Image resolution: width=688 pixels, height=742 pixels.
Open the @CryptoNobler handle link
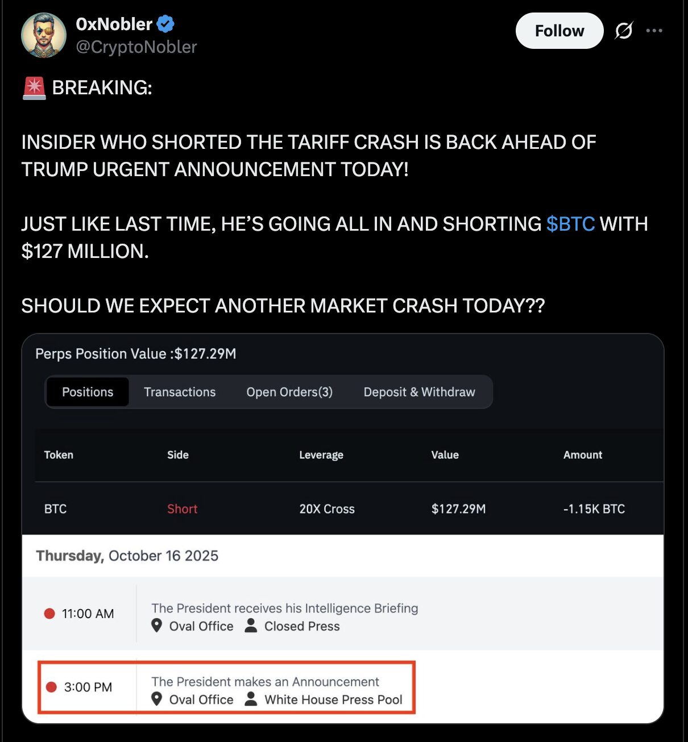coord(136,47)
